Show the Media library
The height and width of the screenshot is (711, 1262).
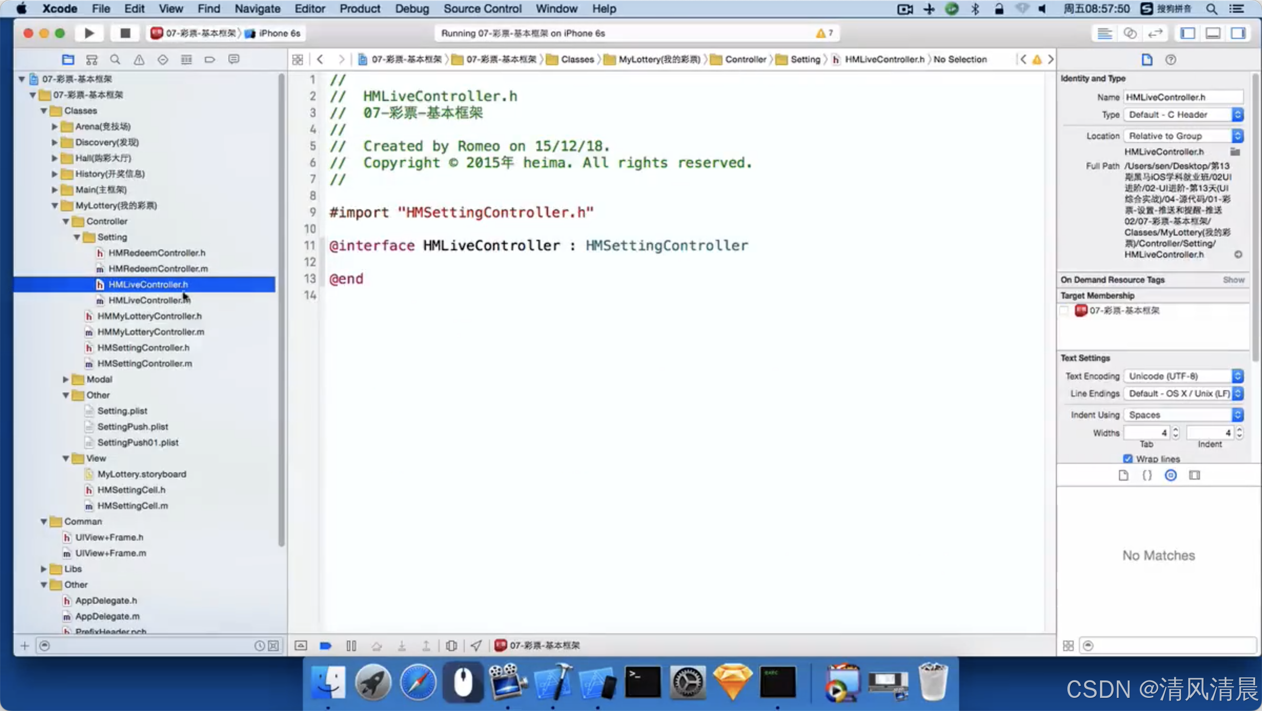[x=1195, y=475]
